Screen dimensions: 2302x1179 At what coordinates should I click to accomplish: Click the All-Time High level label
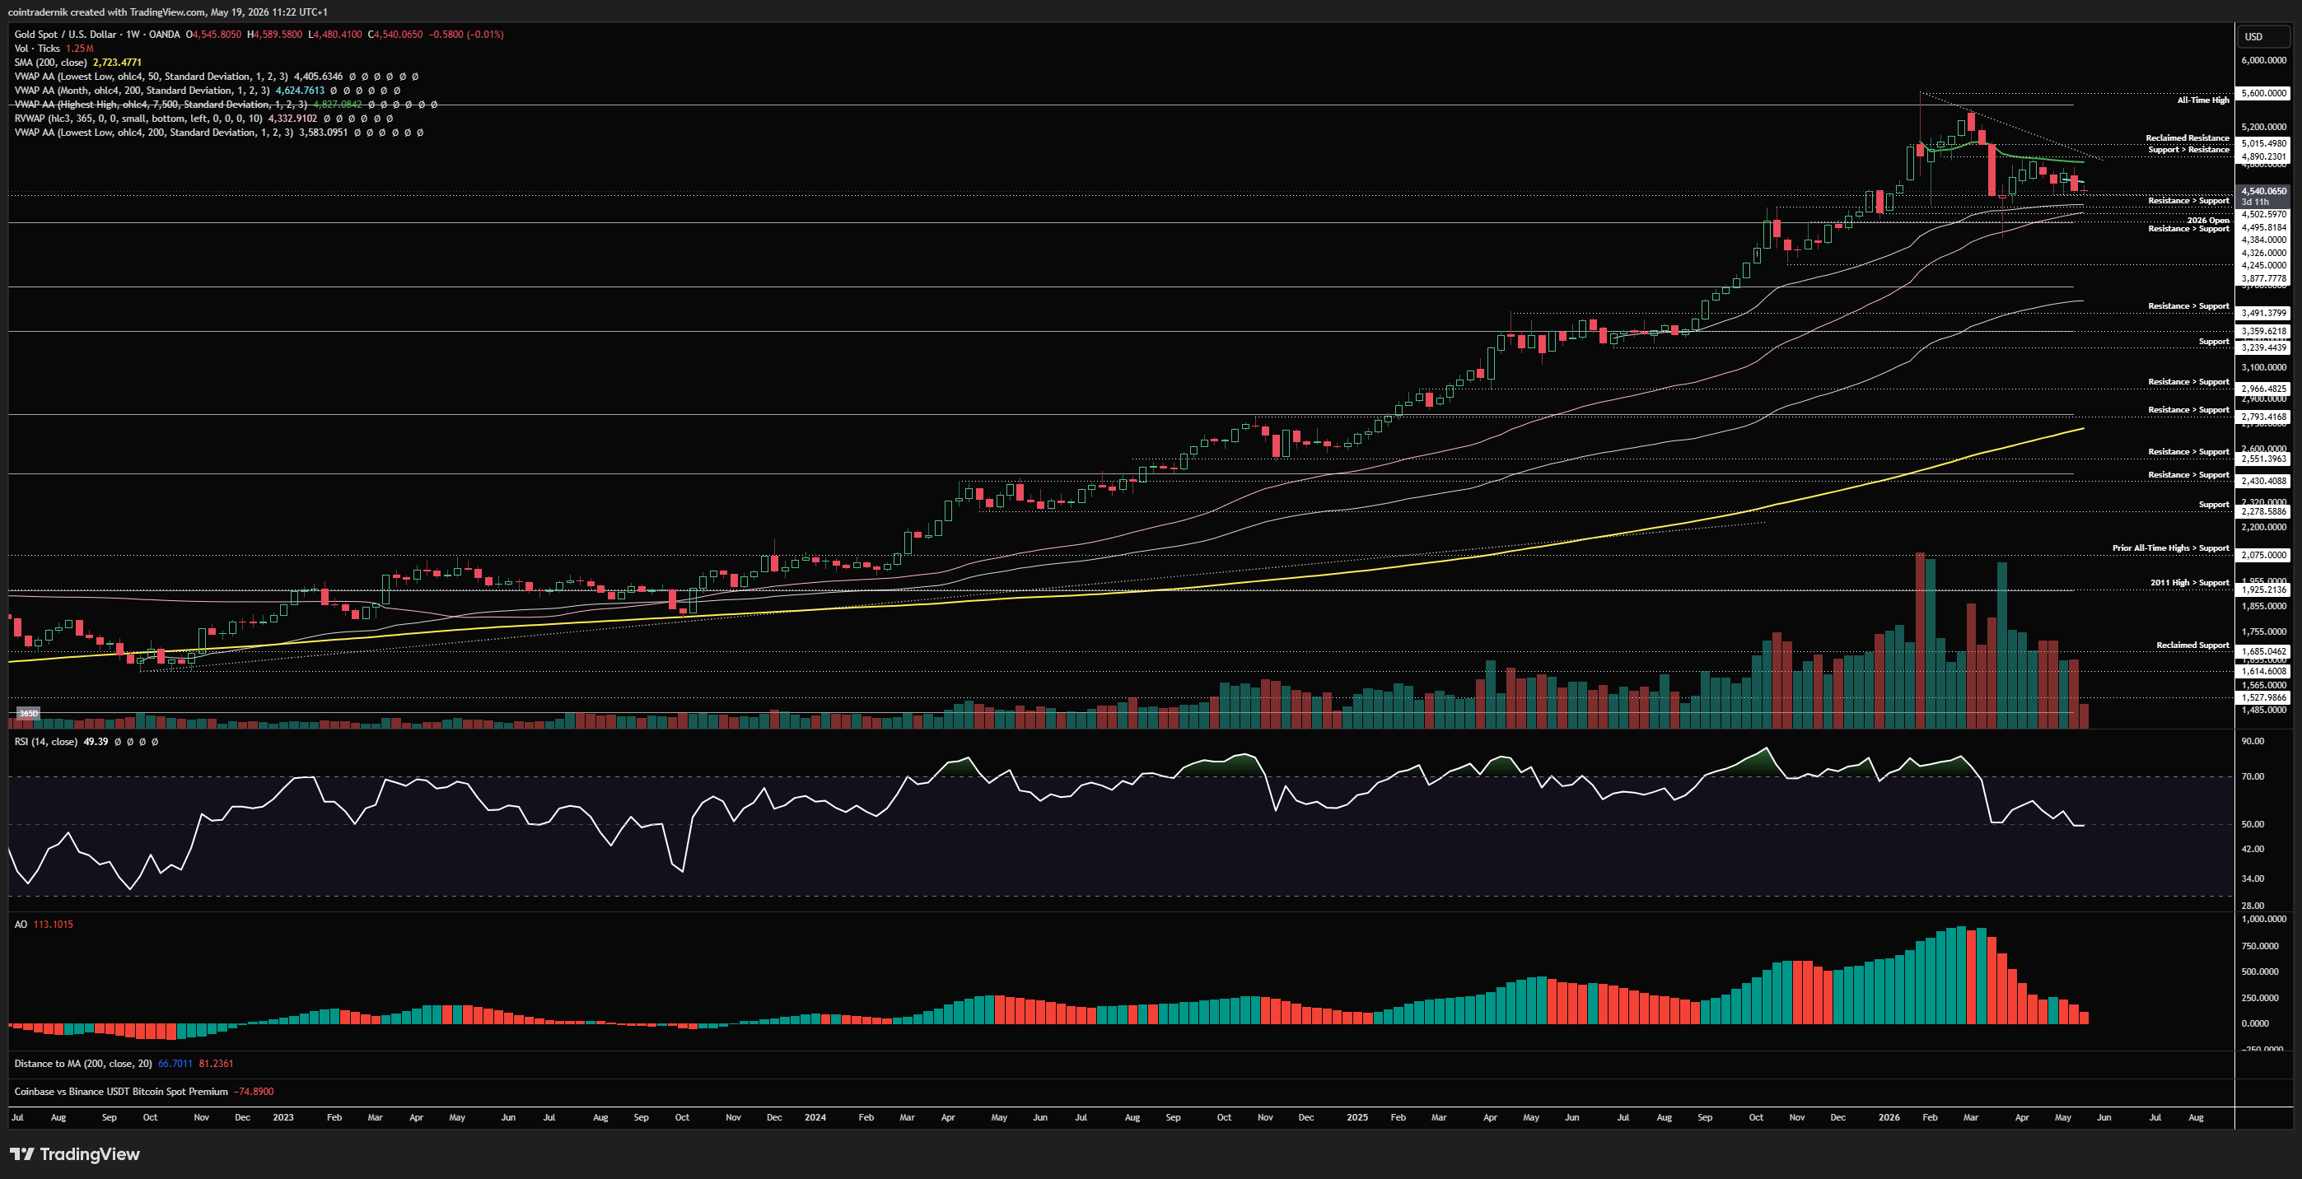click(2203, 100)
